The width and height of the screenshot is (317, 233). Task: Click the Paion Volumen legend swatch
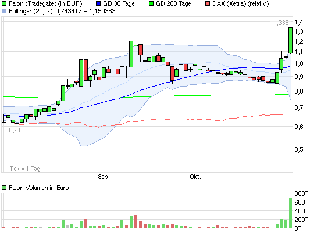(4, 188)
